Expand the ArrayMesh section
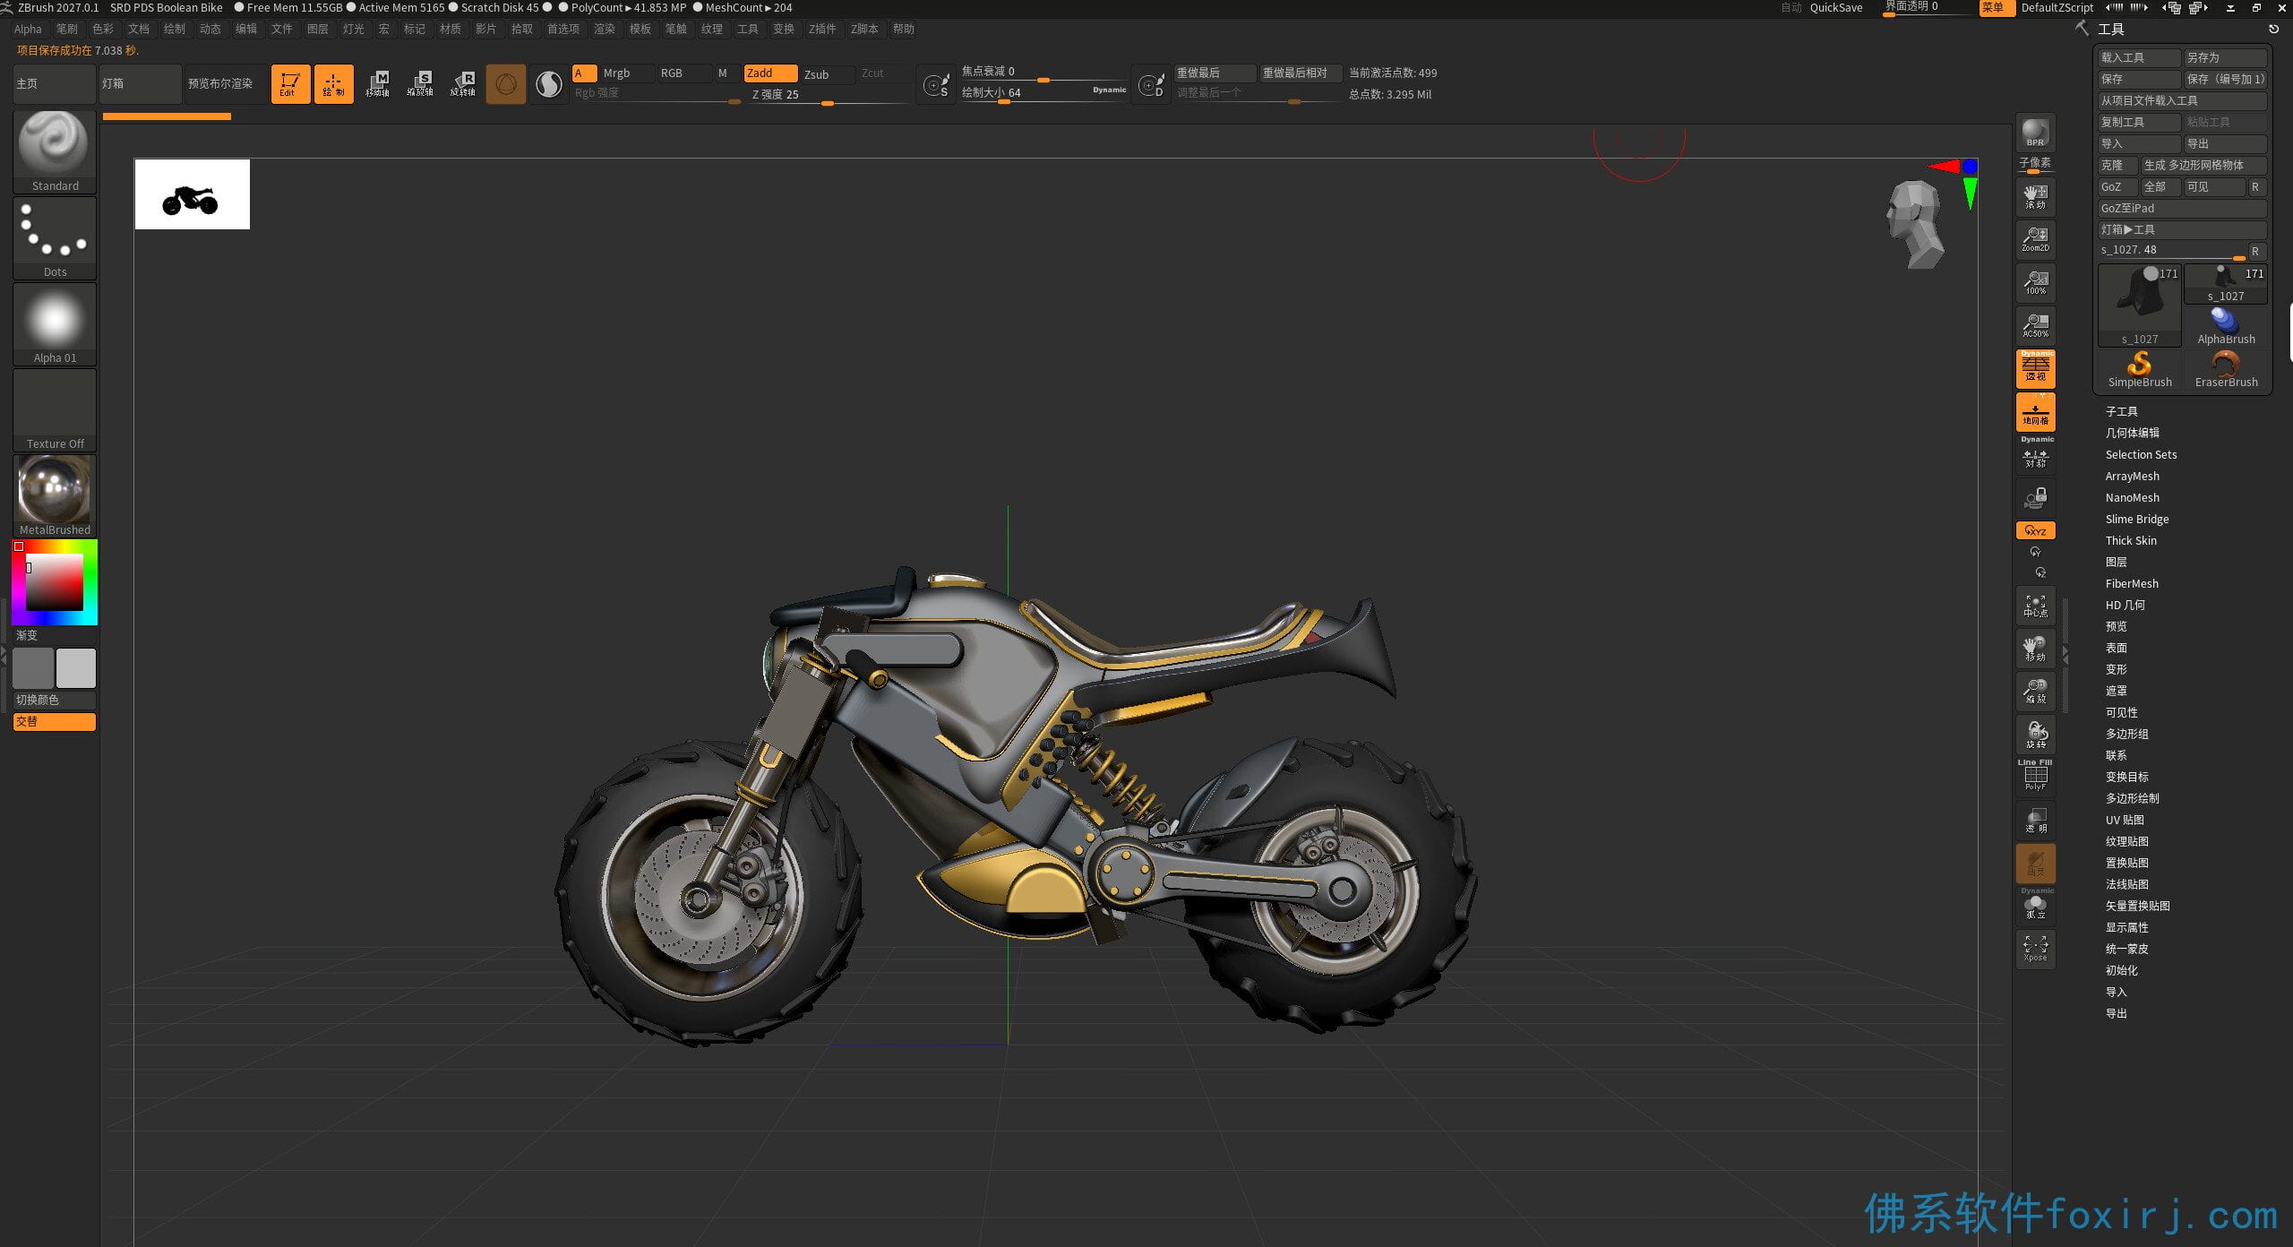 tap(2132, 476)
